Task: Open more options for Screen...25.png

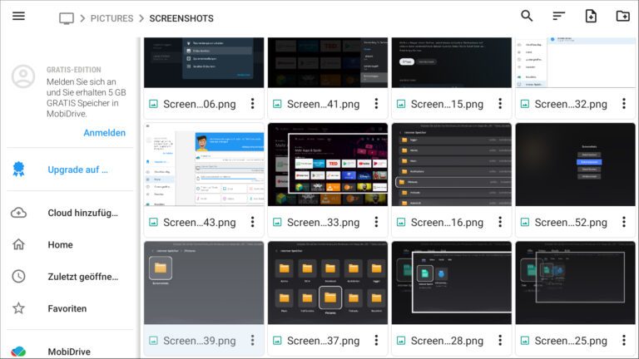Action: coord(624,340)
